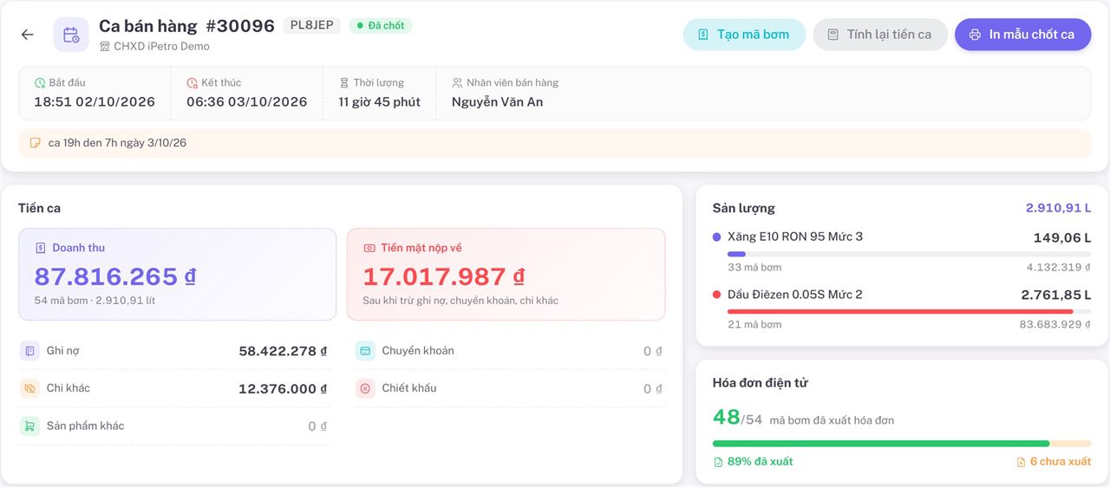This screenshot has width=1110, height=487.
Task: Click the shift note 'ca 19h den 7h ngày 3/10/26'
Action: (x=117, y=143)
